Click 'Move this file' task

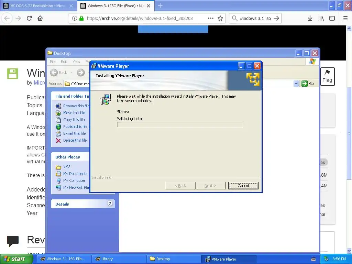(x=74, y=113)
